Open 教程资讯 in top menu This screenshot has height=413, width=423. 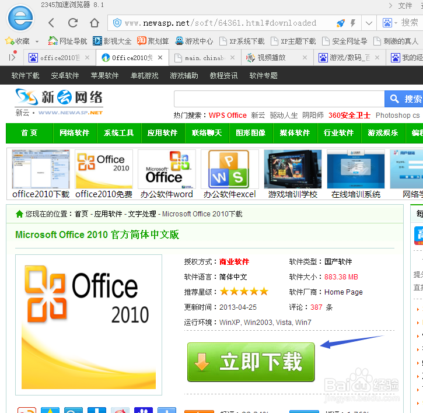pyautogui.click(x=223, y=75)
